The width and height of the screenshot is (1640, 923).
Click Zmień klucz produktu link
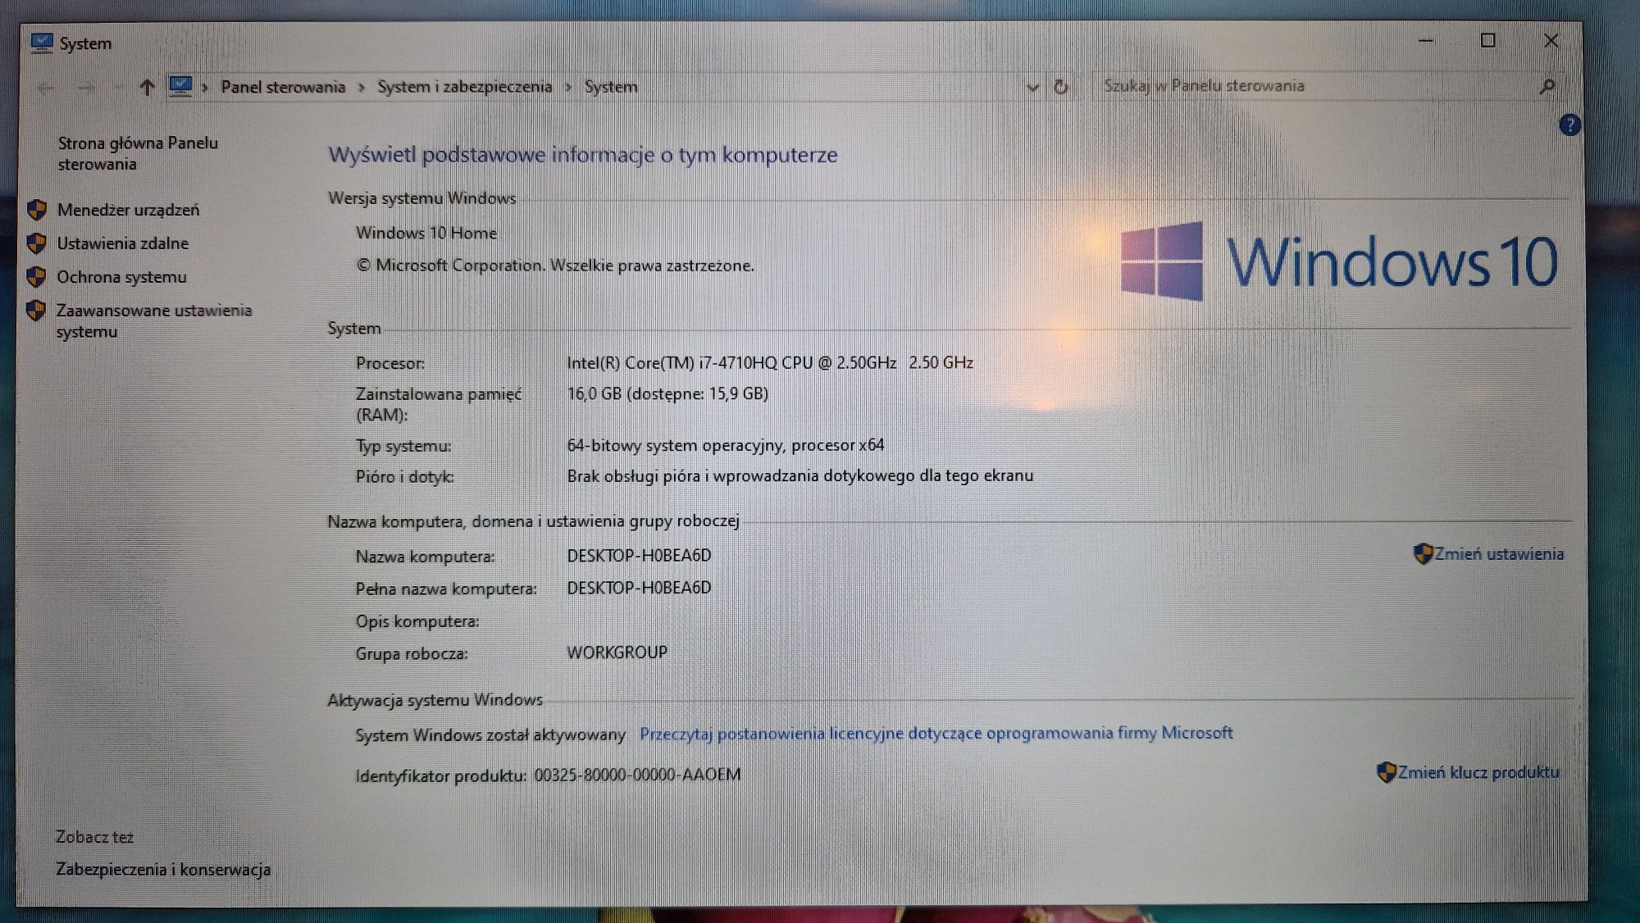1478,772
